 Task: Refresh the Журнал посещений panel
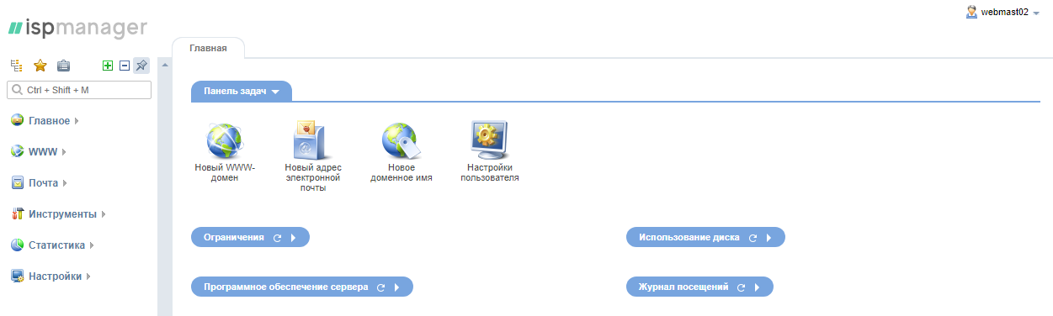pyautogui.click(x=741, y=287)
